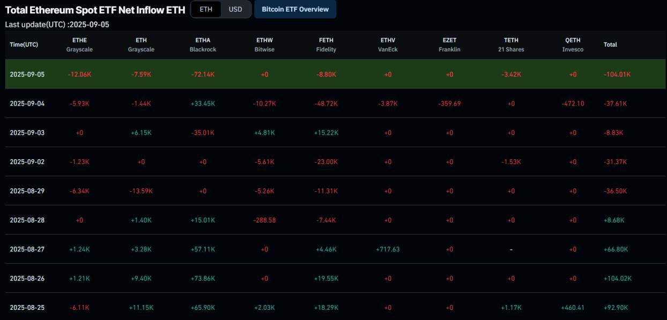Click the 2025-08-26 date cell
Screen dimensions: 667x320
[27, 279]
